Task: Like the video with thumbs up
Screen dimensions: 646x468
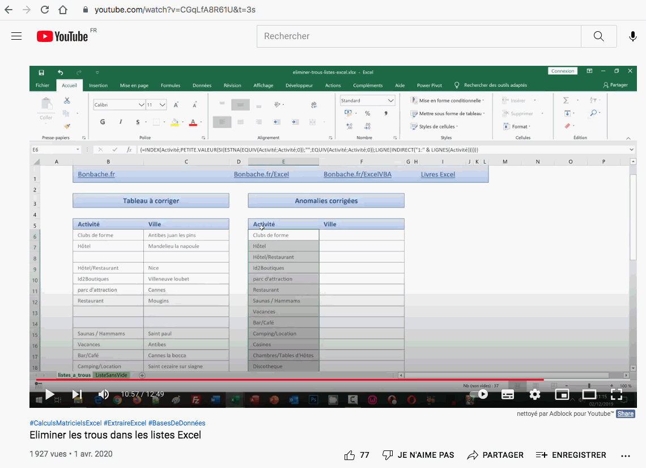Action: coord(350,455)
